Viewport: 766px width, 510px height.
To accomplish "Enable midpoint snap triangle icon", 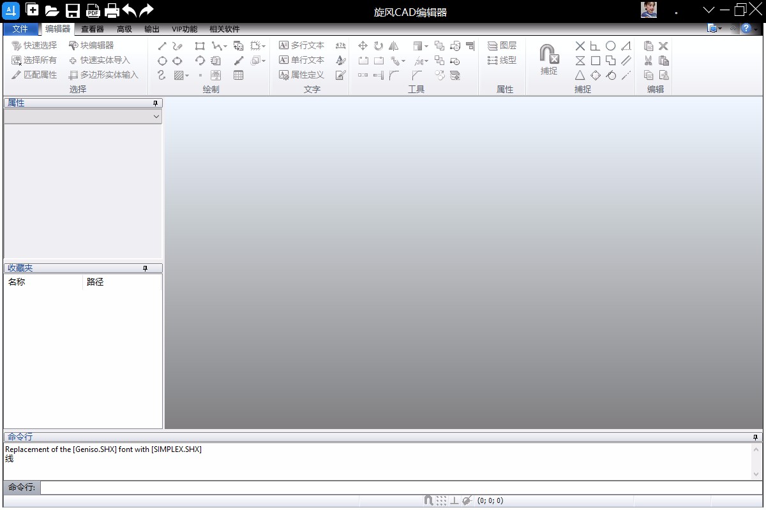I will [580, 75].
